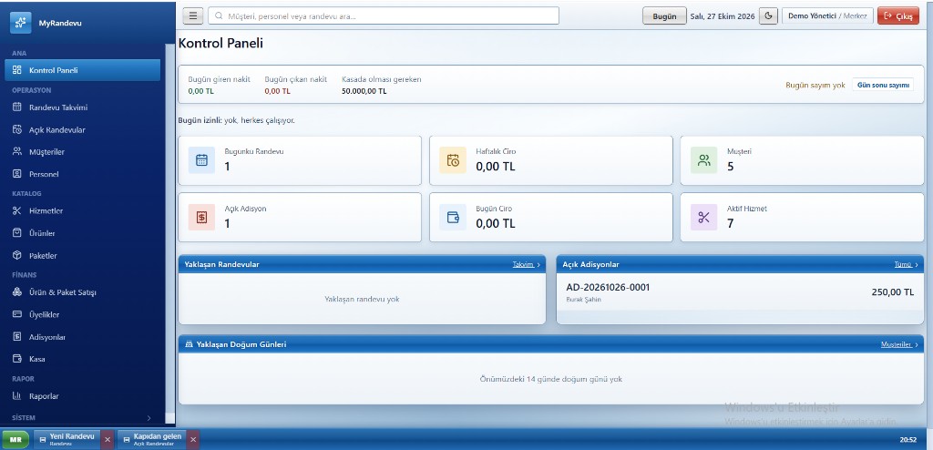Click the MyRandevu logo icon
Screen dimensions: 933x450
(20, 23)
